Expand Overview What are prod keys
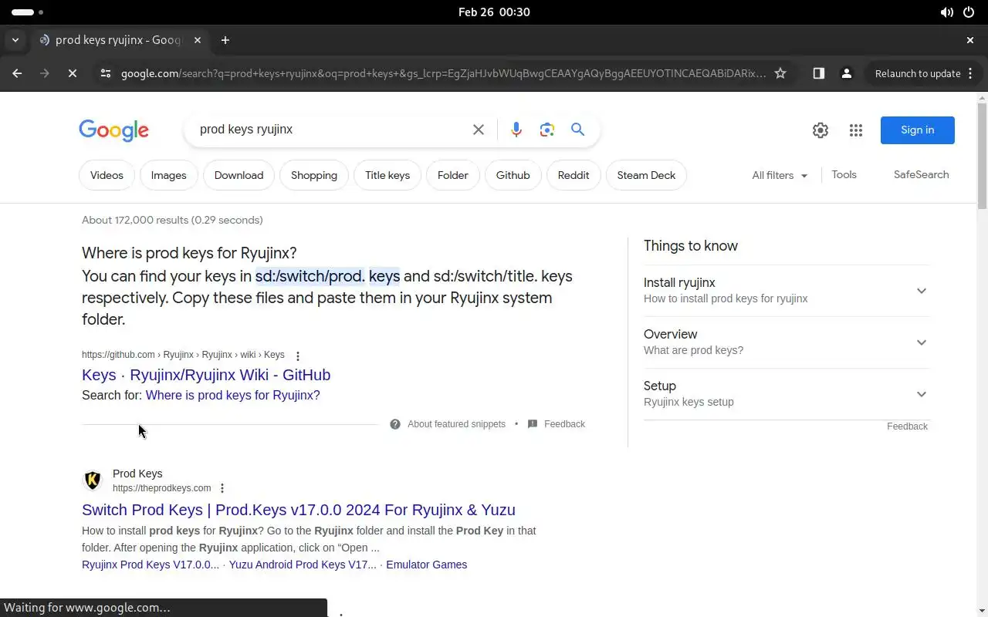 786,342
